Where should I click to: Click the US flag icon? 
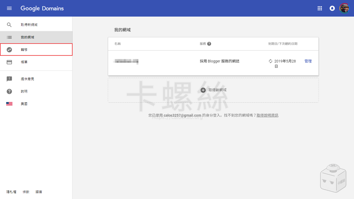tap(9, 104)
